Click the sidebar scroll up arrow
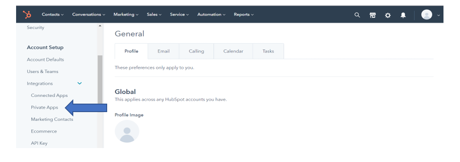460x162 pixels. click(100, 26)
